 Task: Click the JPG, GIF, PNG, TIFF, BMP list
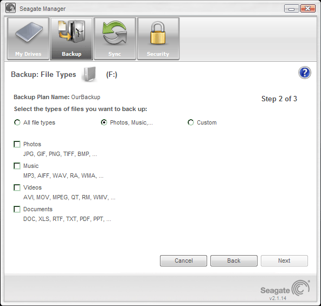[60, 154]
